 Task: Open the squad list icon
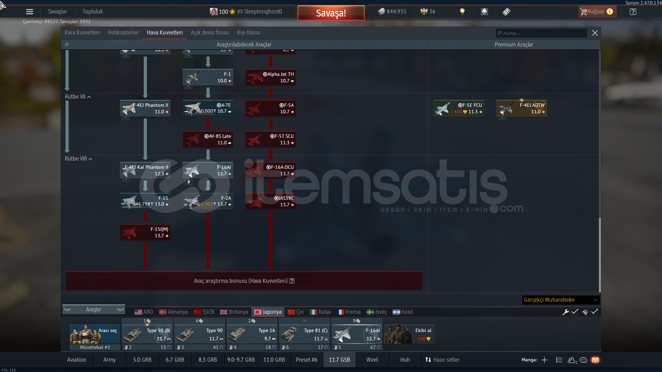(x=559, y=360)
